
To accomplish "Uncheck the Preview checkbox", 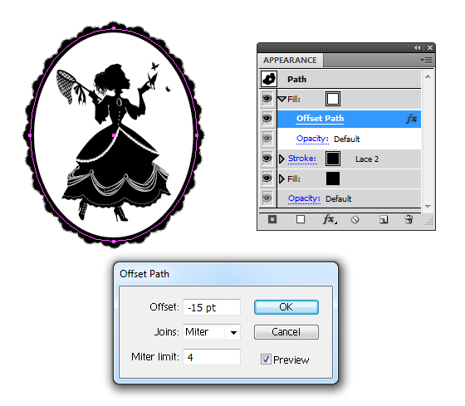I will click(266, 360).
